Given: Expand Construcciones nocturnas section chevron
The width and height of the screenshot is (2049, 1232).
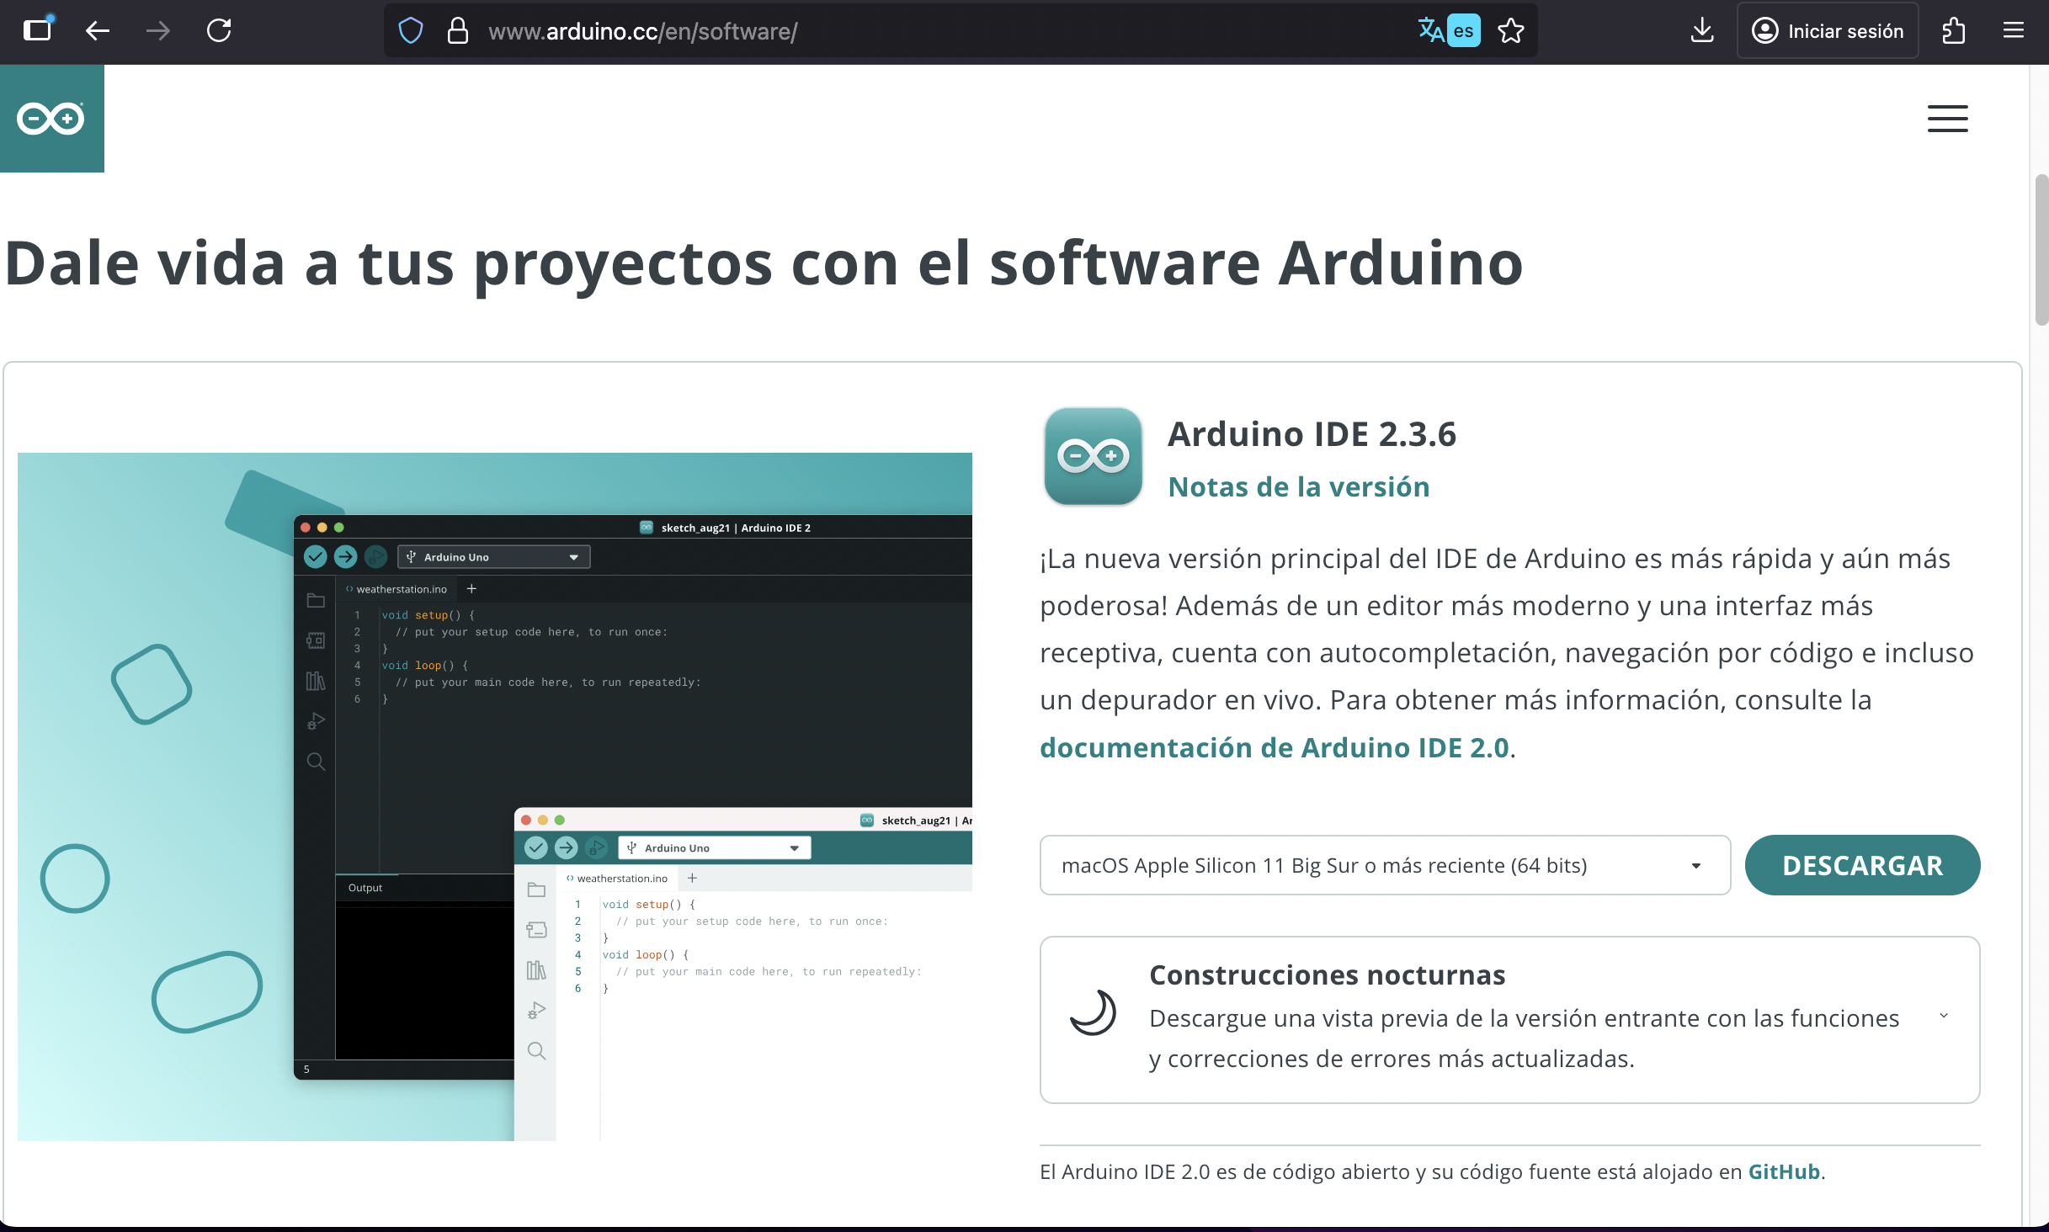Looking at the screenshot, I should click(x=1943, y=1016).
